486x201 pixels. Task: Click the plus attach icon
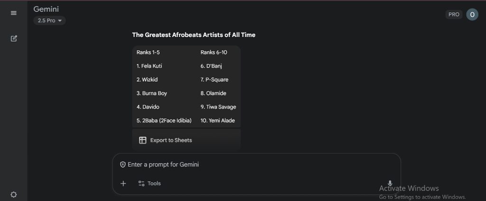(123, 183)
